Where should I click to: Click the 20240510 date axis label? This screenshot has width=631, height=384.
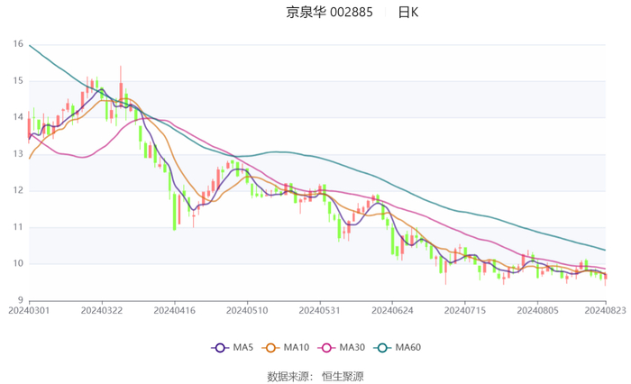(x=247, y=310)
